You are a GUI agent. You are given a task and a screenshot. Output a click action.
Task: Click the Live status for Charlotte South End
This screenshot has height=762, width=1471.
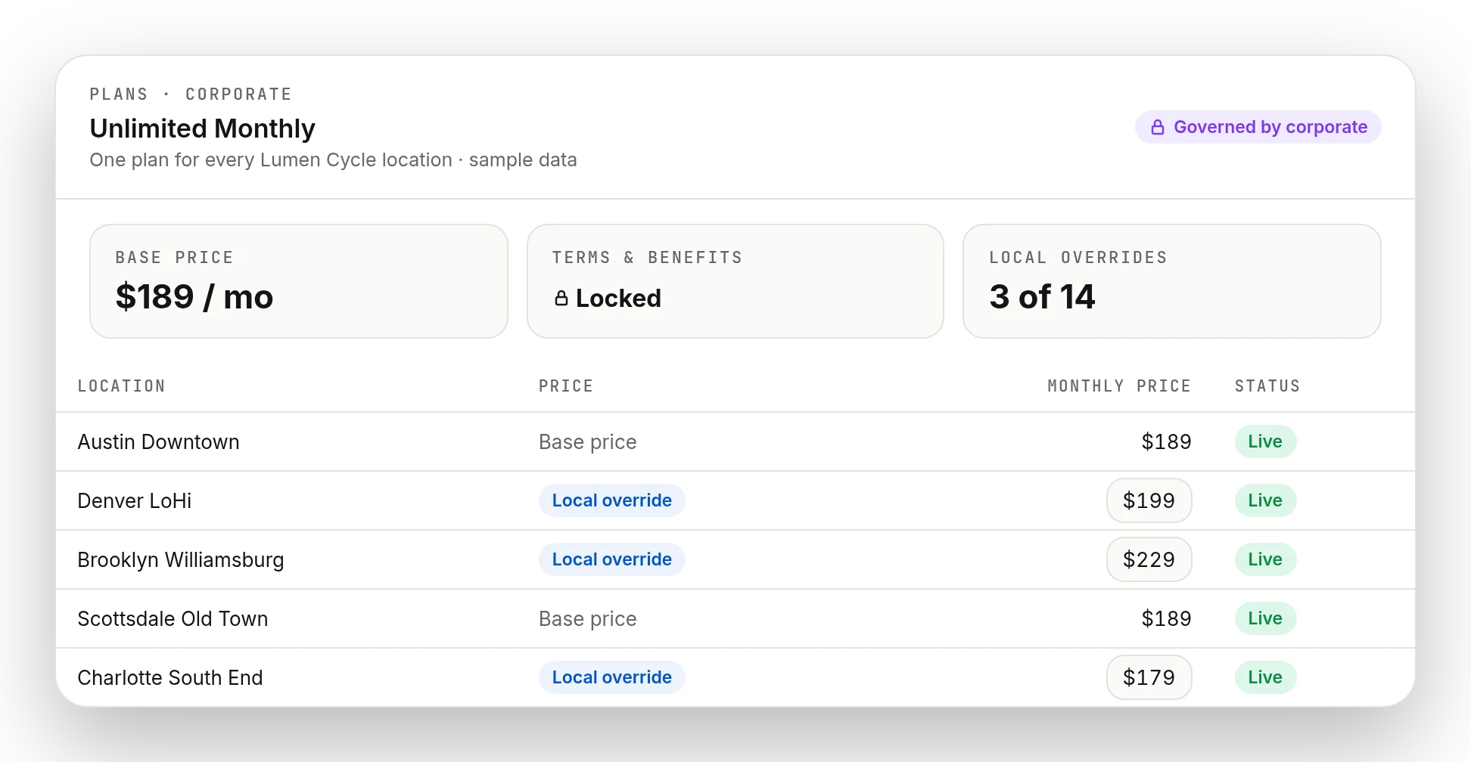[x=1265, y=677]
